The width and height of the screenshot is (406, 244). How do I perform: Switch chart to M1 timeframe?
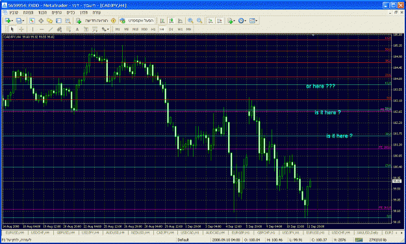click(x=118, y=29)
